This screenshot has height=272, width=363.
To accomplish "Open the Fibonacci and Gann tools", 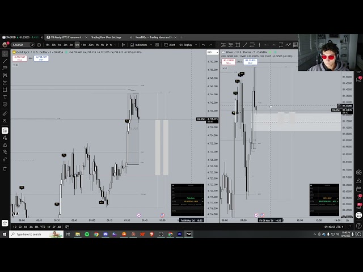I will (x=5, y=68).
